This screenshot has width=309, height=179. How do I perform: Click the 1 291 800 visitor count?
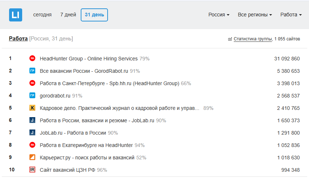(289, 133)
